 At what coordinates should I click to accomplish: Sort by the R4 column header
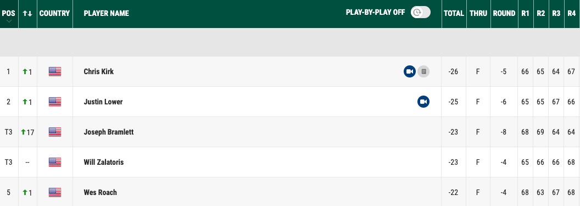coord(571,13)
